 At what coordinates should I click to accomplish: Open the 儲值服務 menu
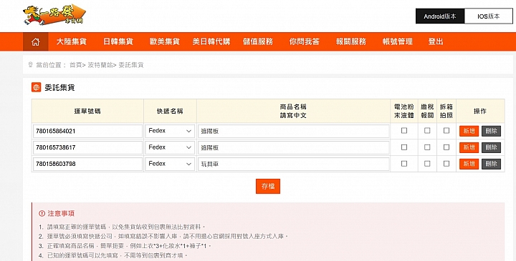258,41
